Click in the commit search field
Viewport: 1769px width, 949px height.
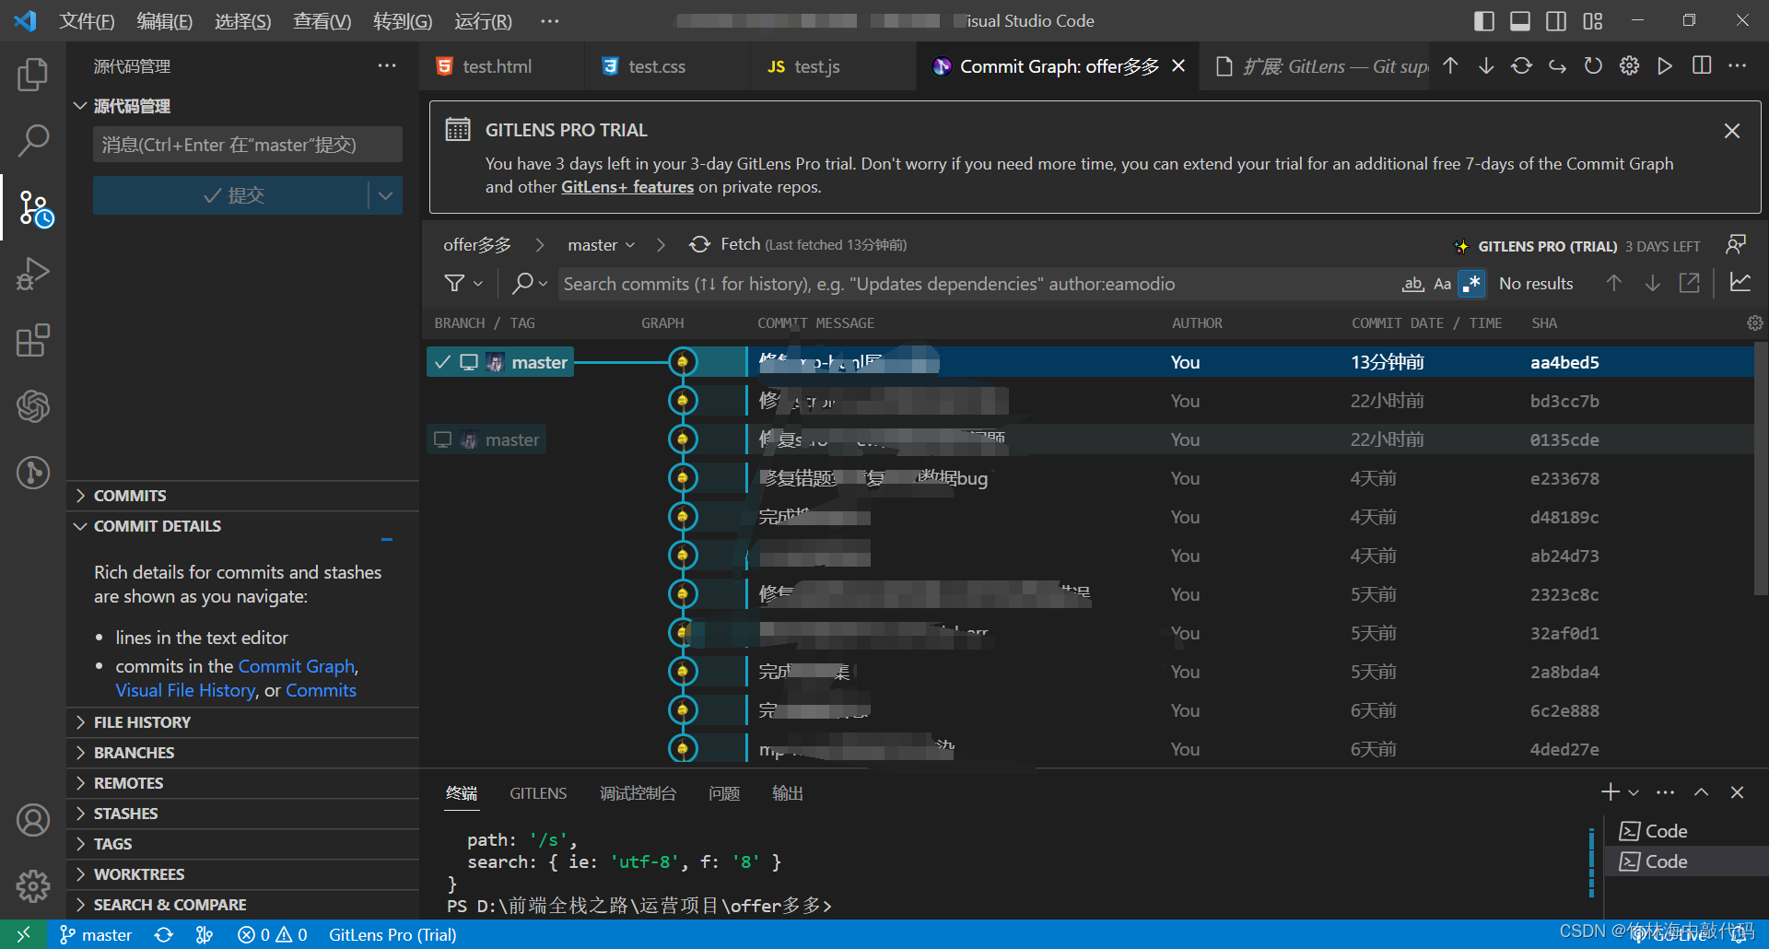point(977,284)
